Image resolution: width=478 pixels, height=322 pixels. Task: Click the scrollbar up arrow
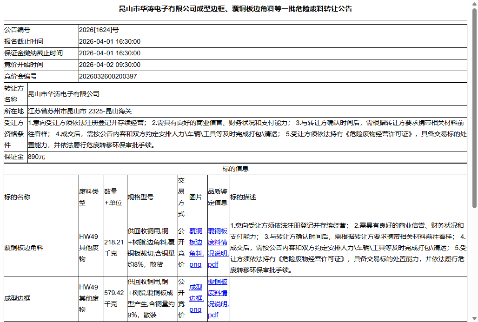[473, 5]
